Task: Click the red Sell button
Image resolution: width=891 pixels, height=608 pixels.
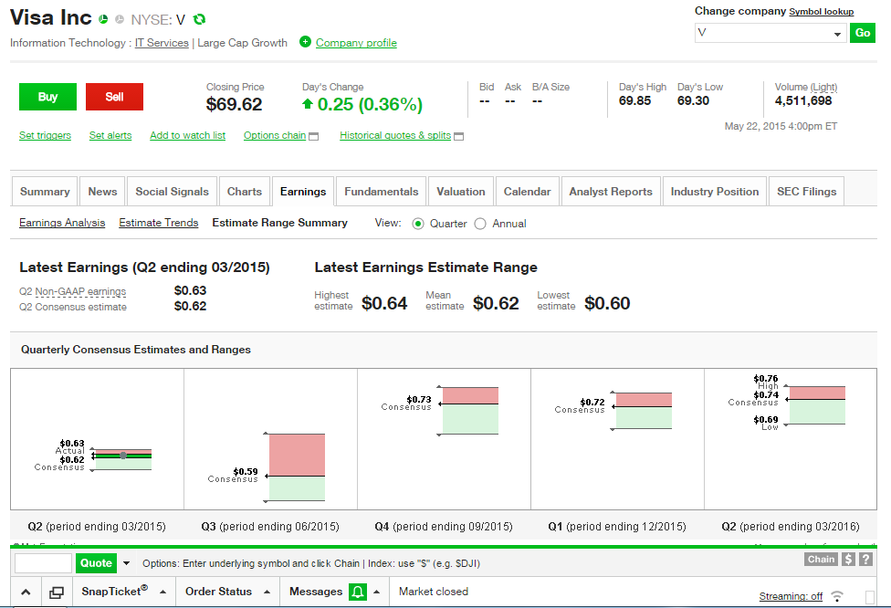Action: 114,97
